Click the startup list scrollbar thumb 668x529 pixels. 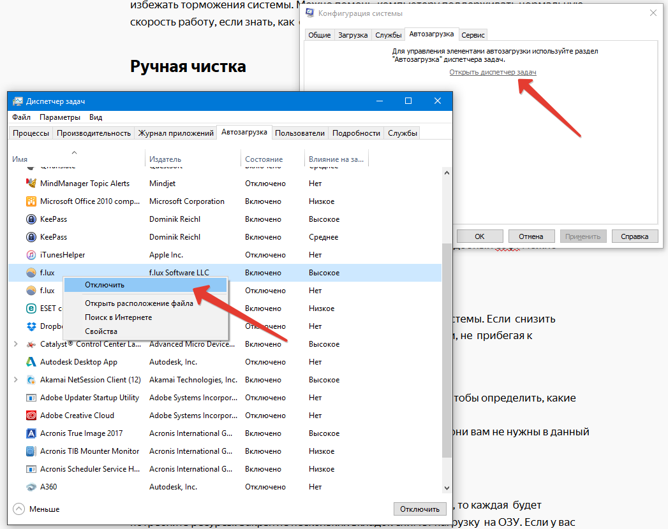447,351
